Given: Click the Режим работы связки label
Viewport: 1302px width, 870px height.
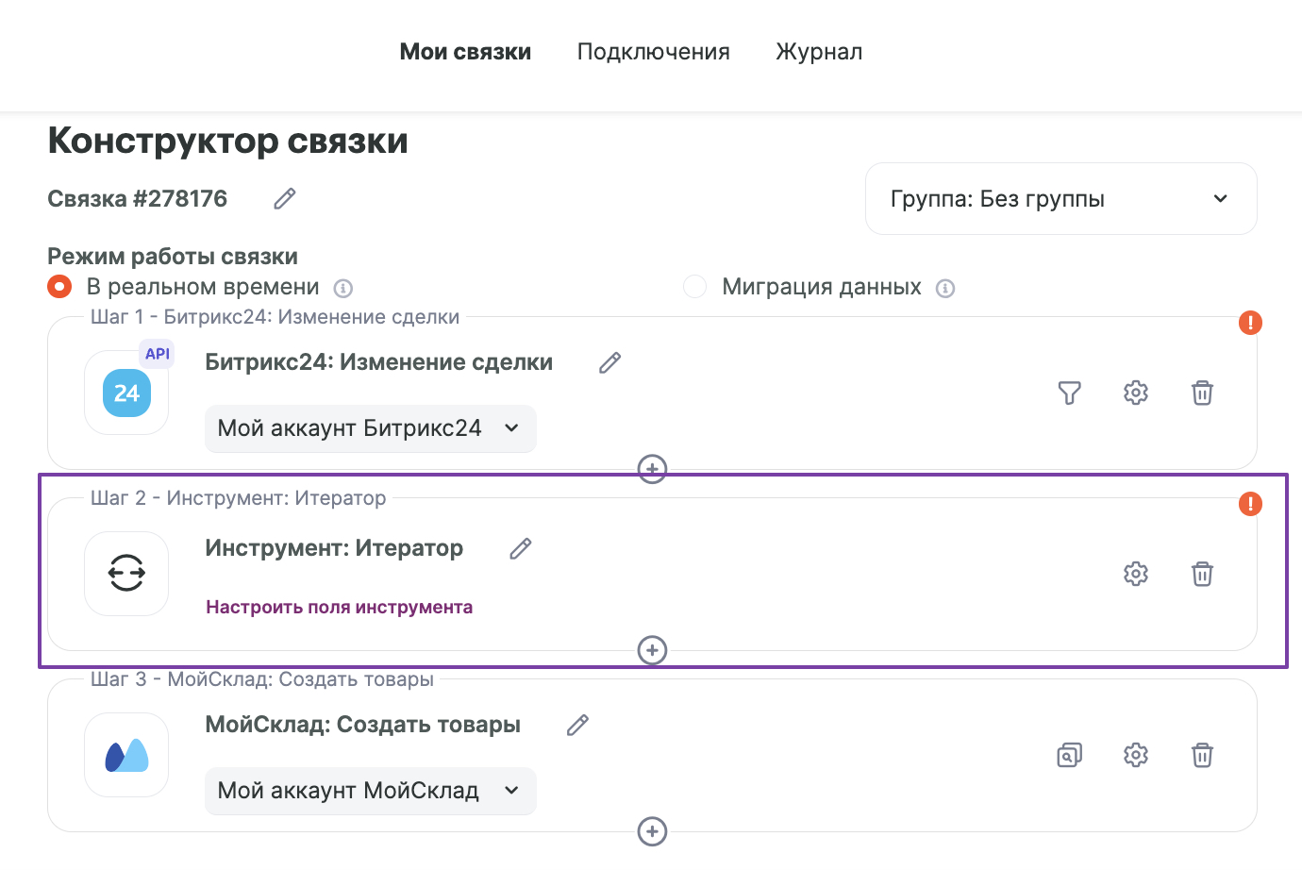Looking at the screenshot, I should click(173, 257).
